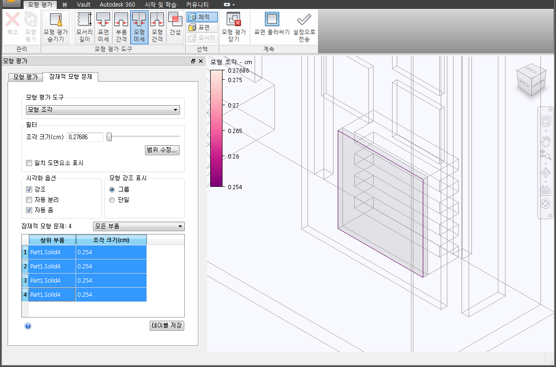Open the 모형 조각 tool dropdown
The image size is (556, 367).
(x=103, y=110)
